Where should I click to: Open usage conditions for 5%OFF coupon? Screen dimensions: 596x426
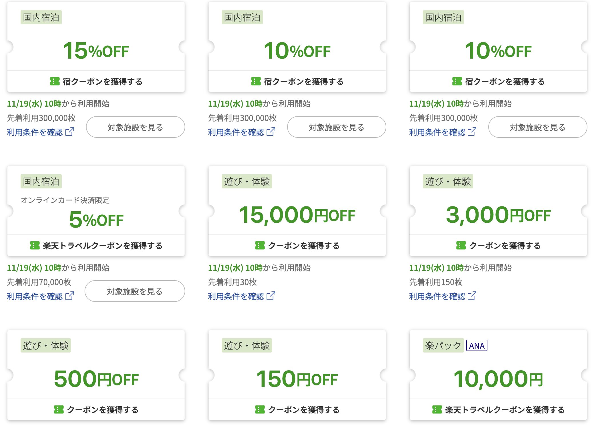pos(35,296)
